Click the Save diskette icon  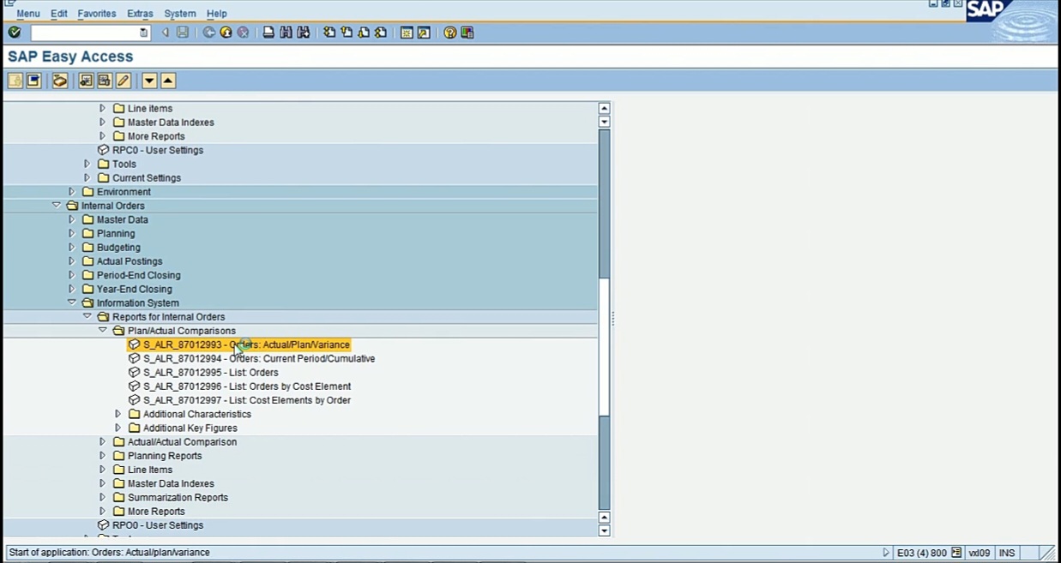tap(183, 33)
